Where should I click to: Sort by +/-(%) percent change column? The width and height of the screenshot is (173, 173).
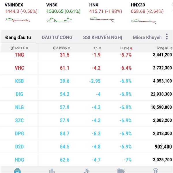(125, 48)
